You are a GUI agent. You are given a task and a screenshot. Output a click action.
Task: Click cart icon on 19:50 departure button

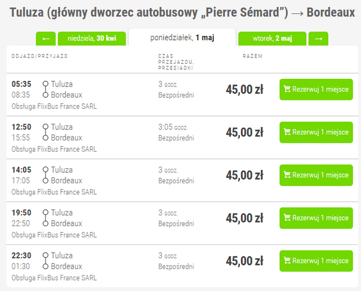tap(287, 217)
